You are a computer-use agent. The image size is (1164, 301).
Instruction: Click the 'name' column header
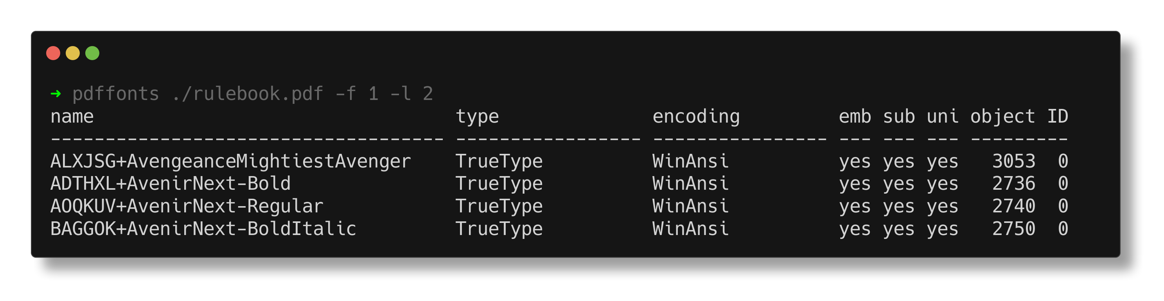click(72, 116)
